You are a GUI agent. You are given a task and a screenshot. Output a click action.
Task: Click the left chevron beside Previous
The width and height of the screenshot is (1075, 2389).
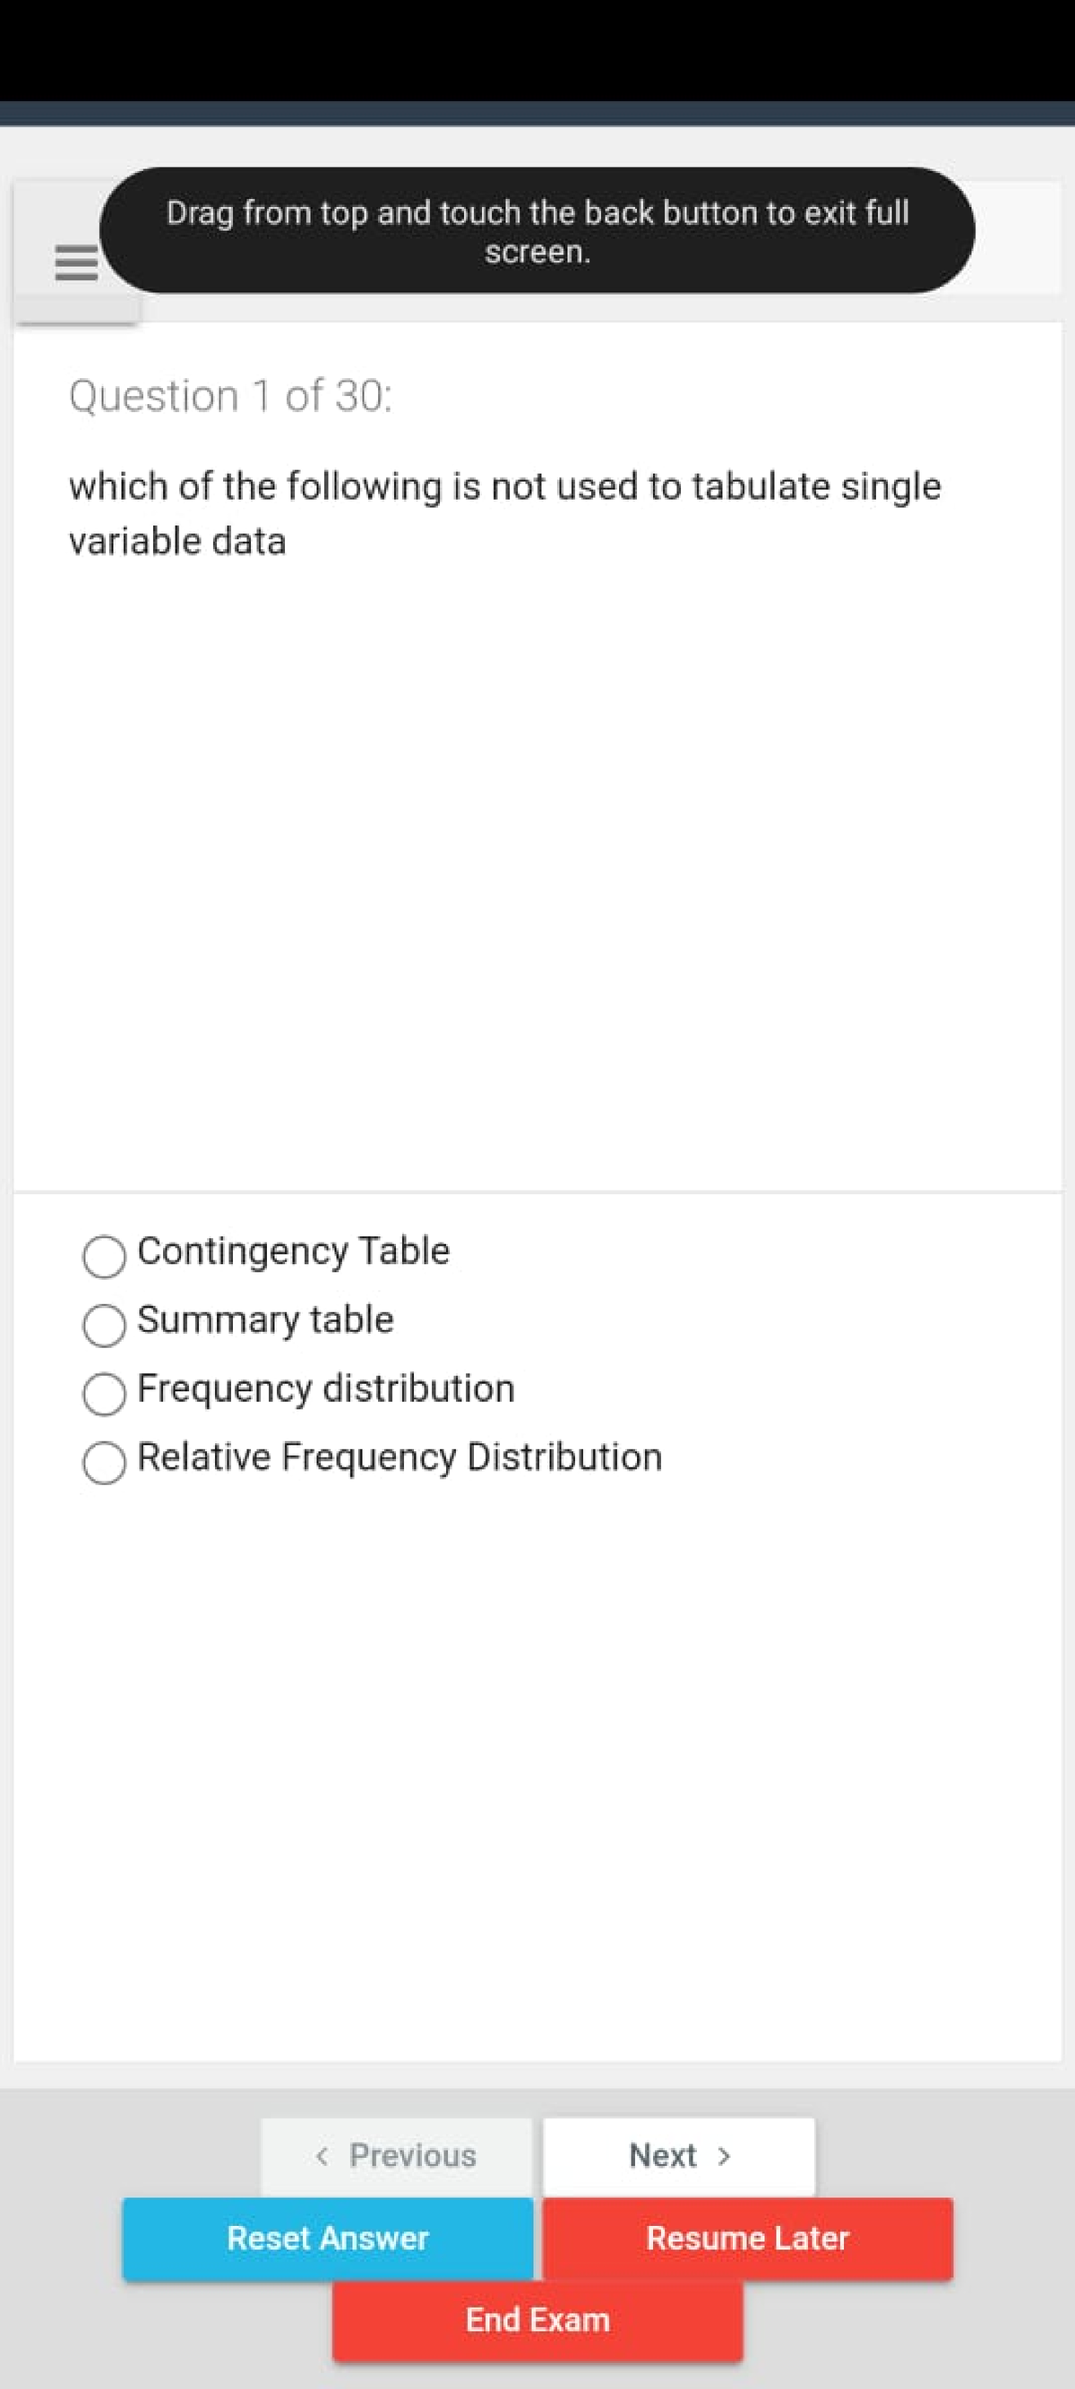pyautogui.click(x=322, y=2156)
